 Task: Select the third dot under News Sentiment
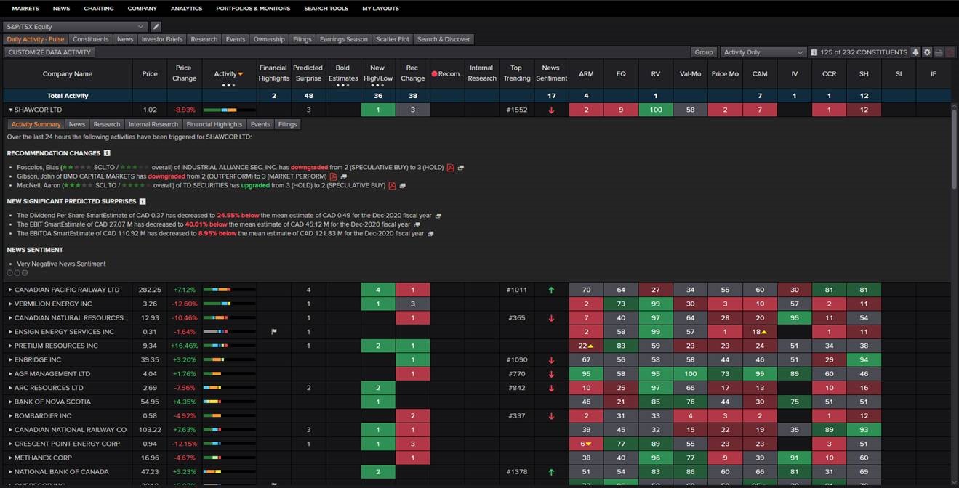(25, 272)
